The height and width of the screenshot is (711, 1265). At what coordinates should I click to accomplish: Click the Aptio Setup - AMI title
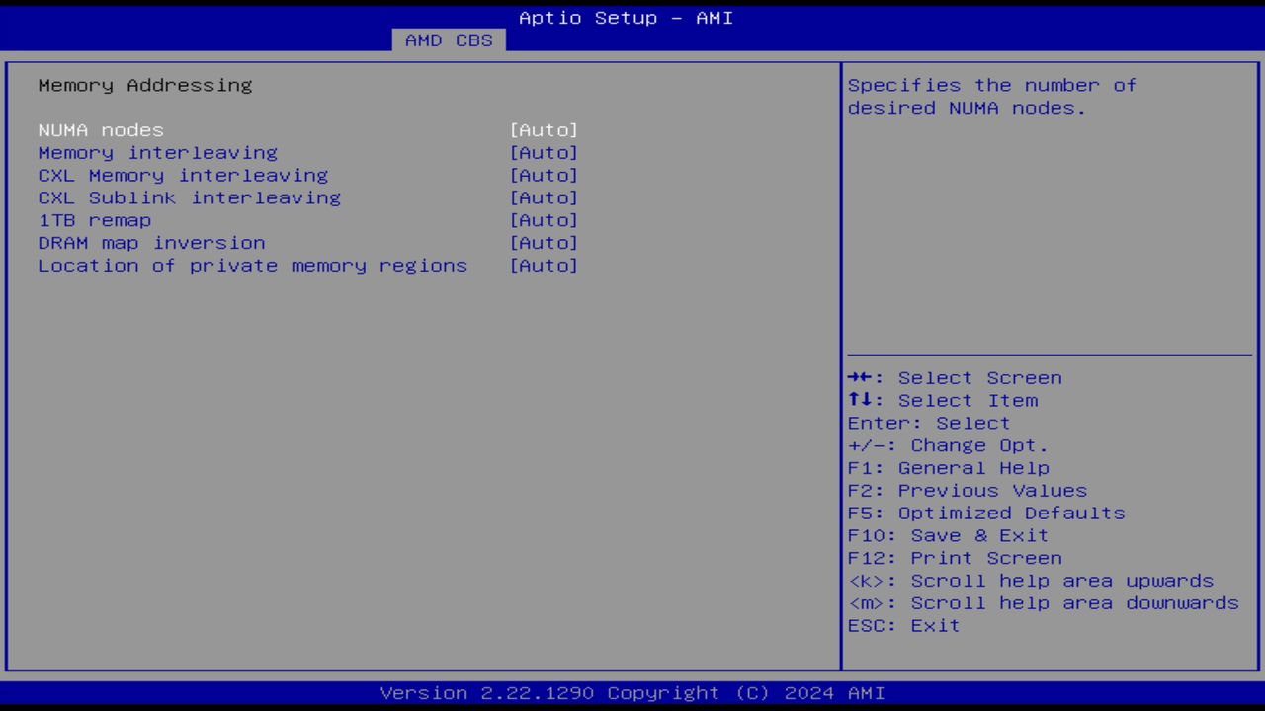point(627,18)
